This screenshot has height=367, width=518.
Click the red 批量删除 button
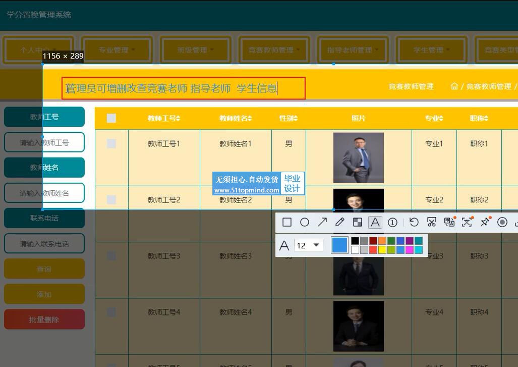pyautogui.click(x=44, y=320)
